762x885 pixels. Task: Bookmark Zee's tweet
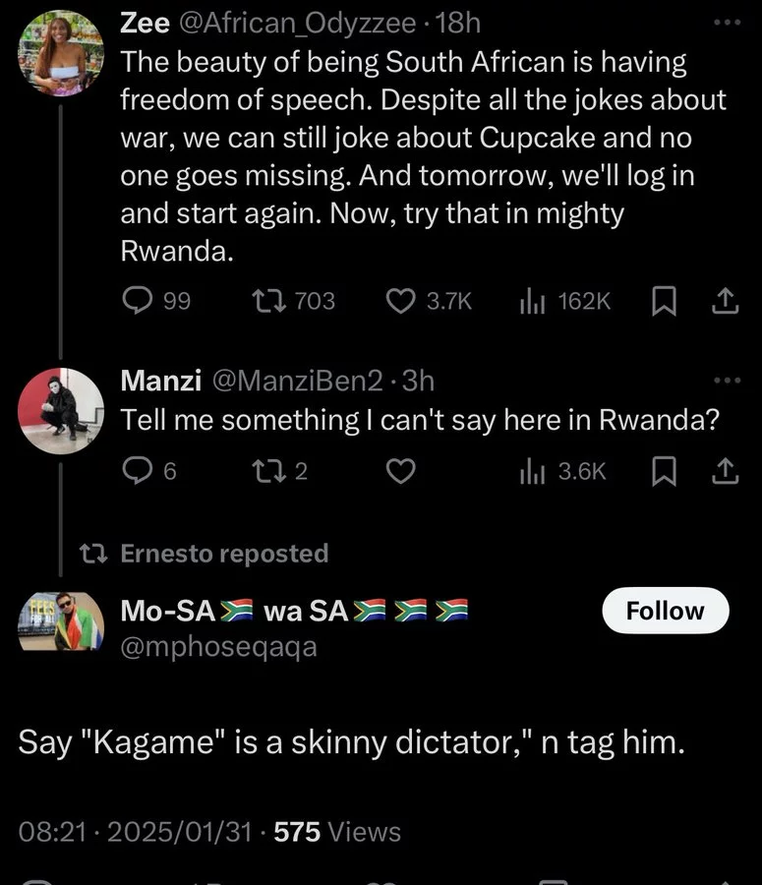[x=664, y=301]
